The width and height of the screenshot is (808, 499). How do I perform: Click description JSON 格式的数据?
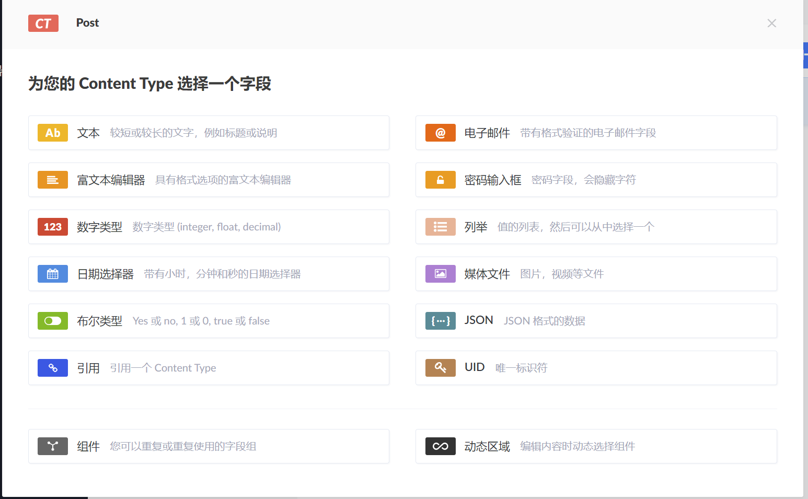click(x=544, y=321)
